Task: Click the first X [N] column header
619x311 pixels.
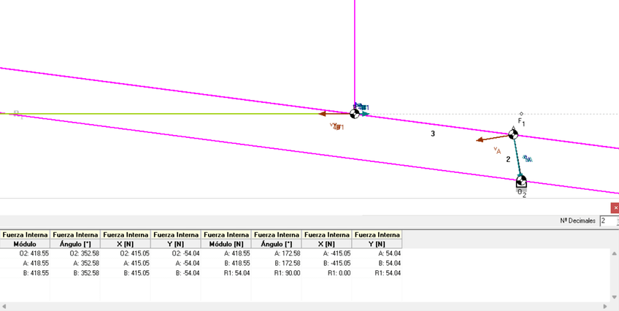Action: click(125, 243)
